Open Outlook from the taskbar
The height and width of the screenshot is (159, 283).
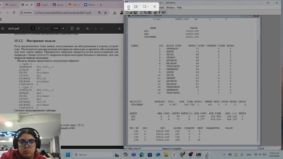(158, 155)
